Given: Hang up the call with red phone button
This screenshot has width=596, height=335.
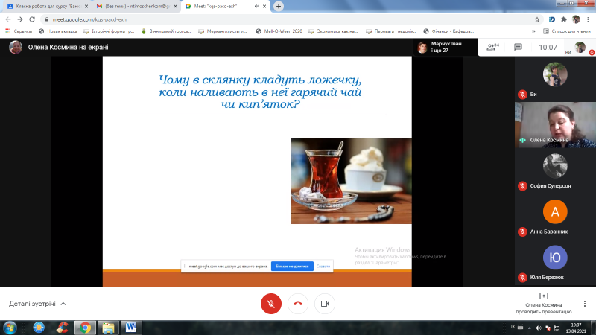Looking at the screenshot, I should pyautogui.click(x=298, y=304).
